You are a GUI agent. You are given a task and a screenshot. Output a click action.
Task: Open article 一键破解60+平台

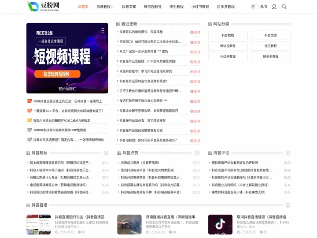68,111
